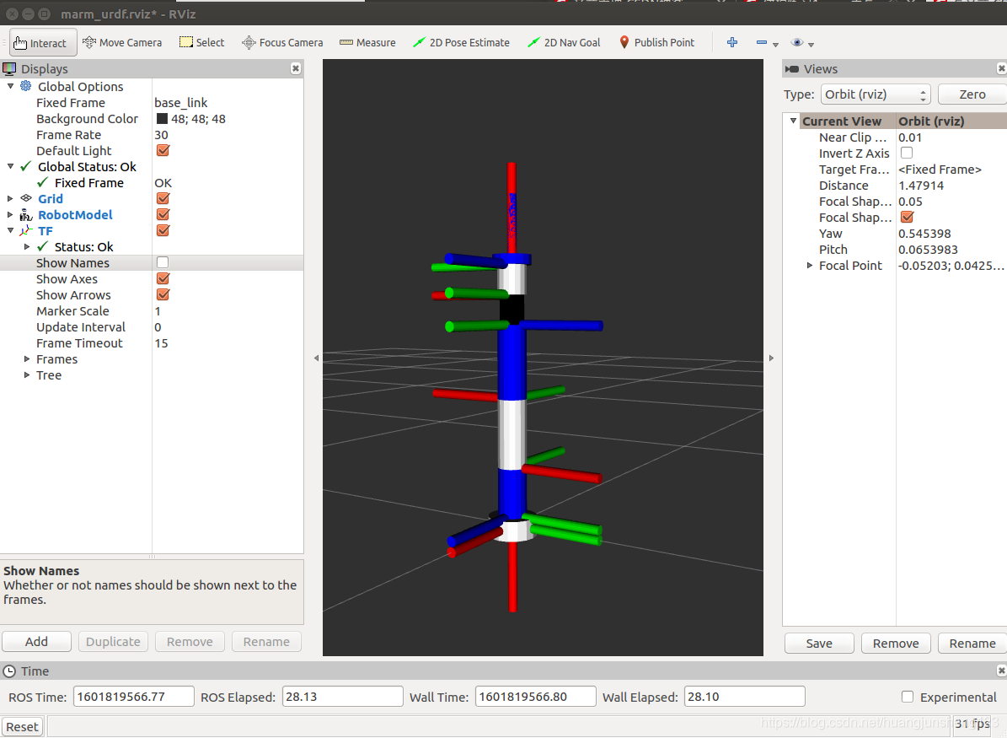
Task: Collapse the Global Options section
Action: (10, 86)
